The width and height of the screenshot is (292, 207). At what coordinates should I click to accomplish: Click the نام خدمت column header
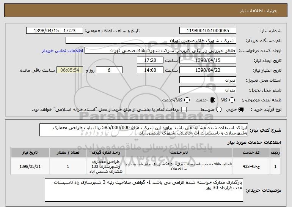click(x=179, y=153)
